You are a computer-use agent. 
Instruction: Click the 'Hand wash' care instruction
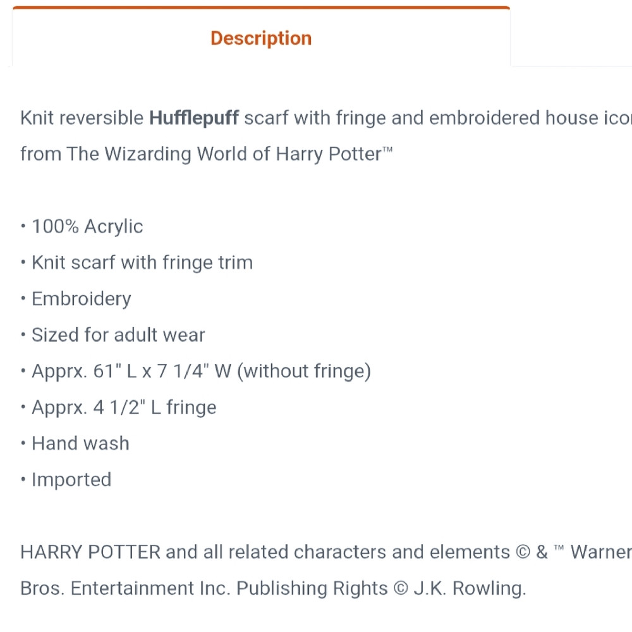click(x=81, y=444)
